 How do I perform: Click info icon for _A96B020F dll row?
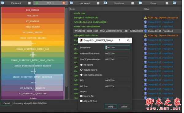(x=145, y=31)
